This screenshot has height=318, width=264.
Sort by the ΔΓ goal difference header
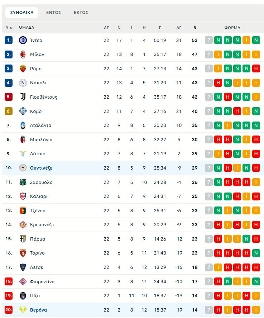click(x=179, y=28)
